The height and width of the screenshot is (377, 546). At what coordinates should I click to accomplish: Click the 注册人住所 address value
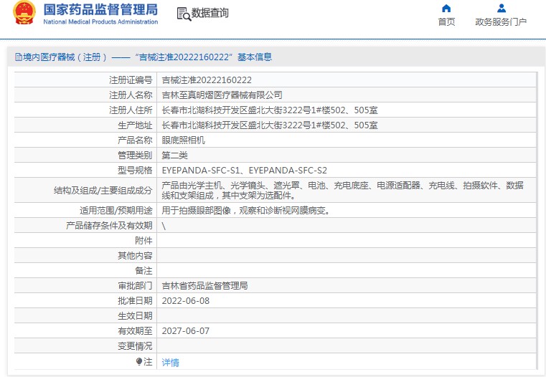point(270,110)
